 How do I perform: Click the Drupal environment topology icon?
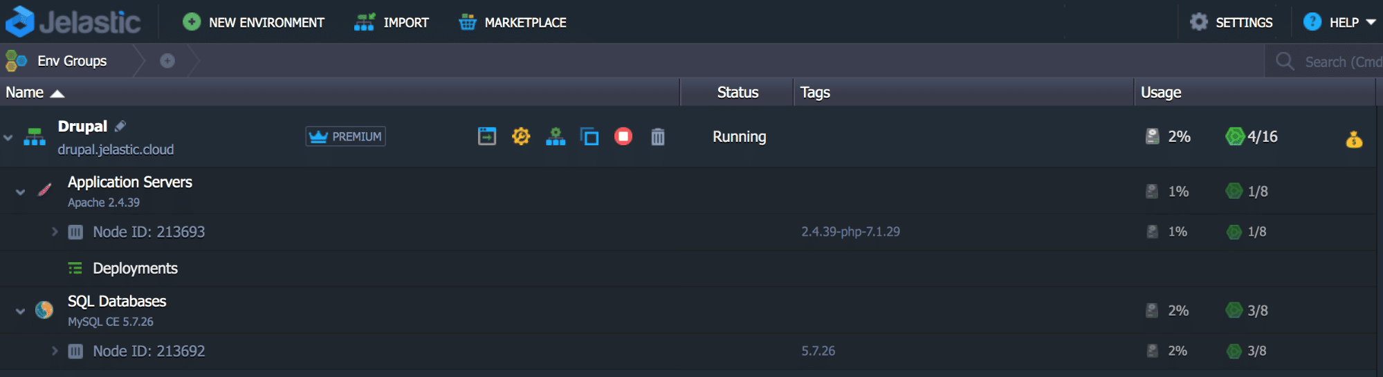click(x=35, y=137)
